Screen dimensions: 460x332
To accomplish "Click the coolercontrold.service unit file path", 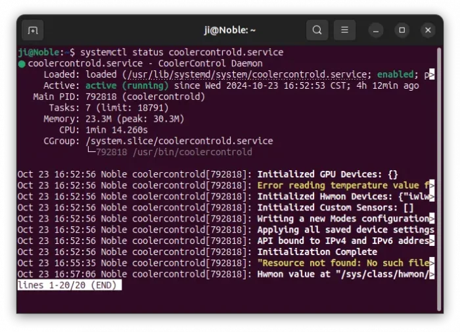I will (x=246, y=74).
